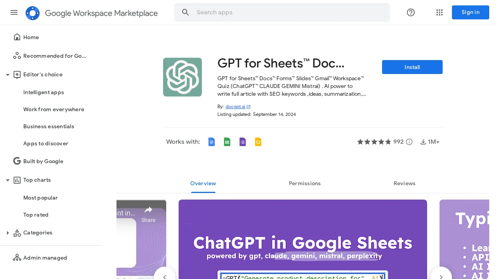Collapse the Editor's choice section

coord(8,75)
